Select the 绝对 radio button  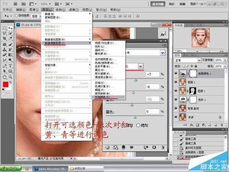[138, 125]
